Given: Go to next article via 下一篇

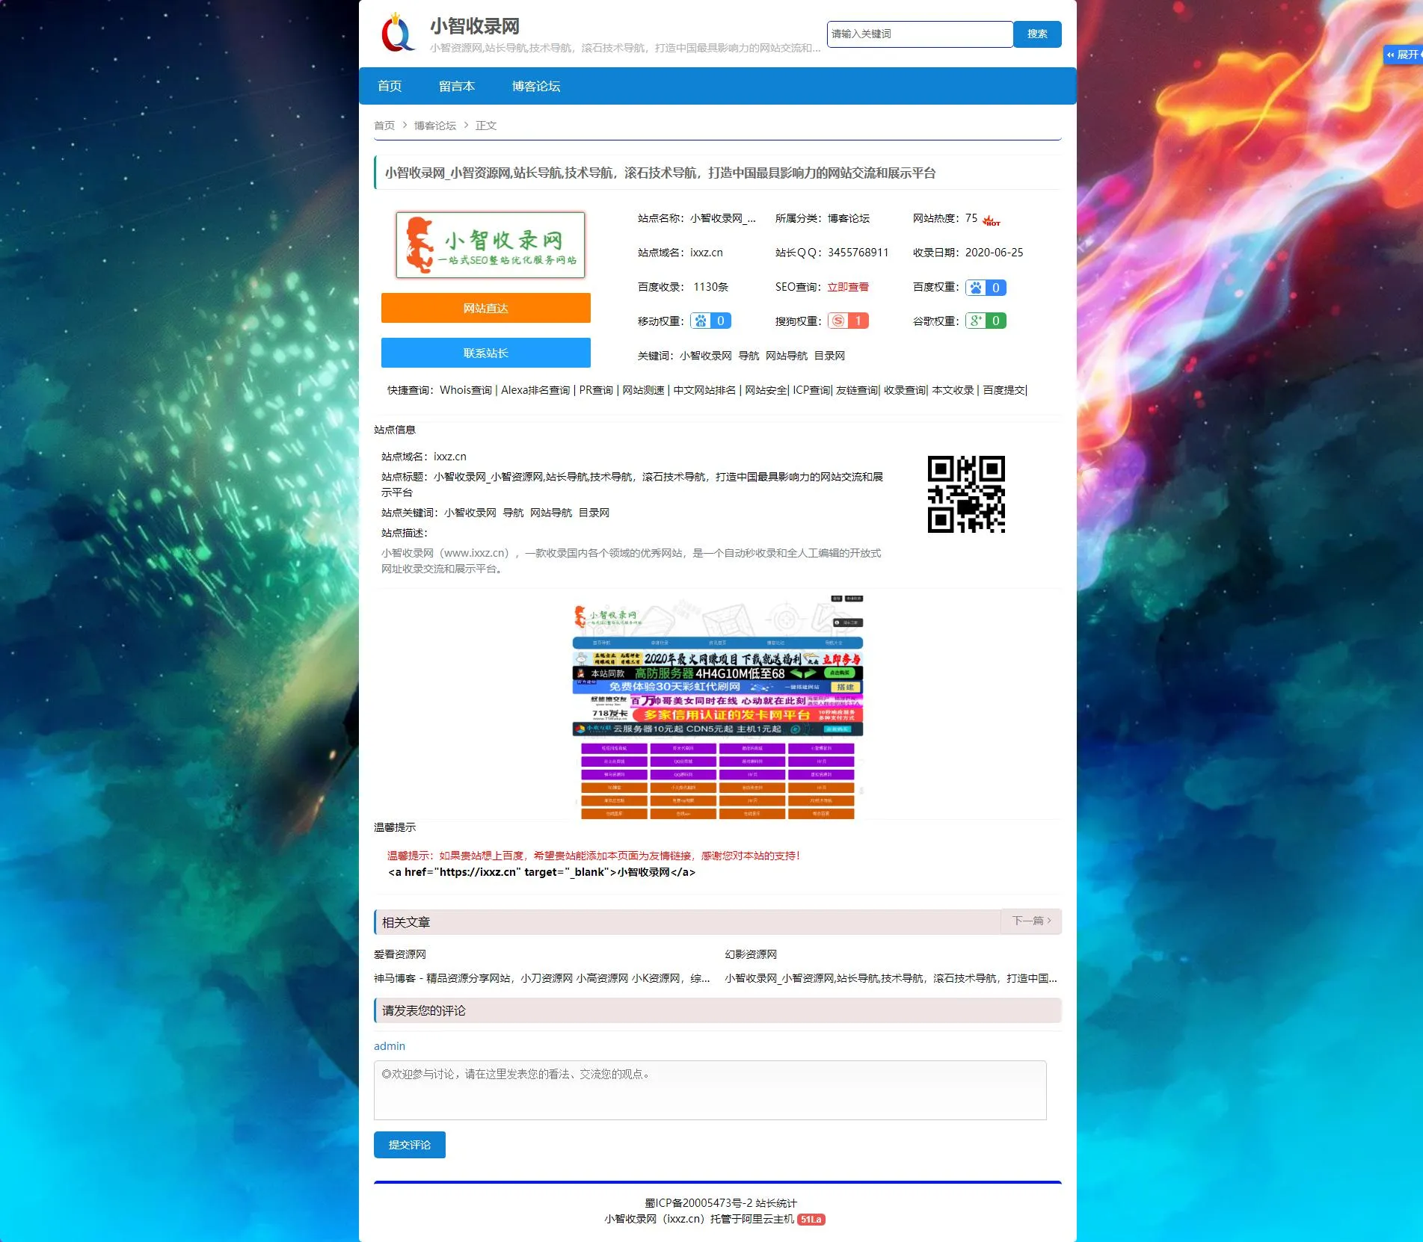Looking at the screenshot, I should [1030, 921].
